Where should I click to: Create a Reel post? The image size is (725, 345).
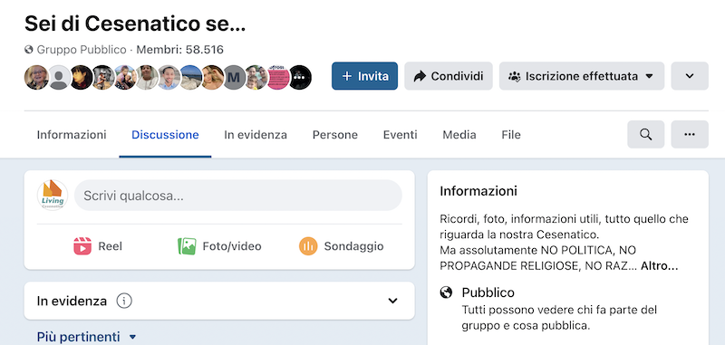(x=98, y=246)
